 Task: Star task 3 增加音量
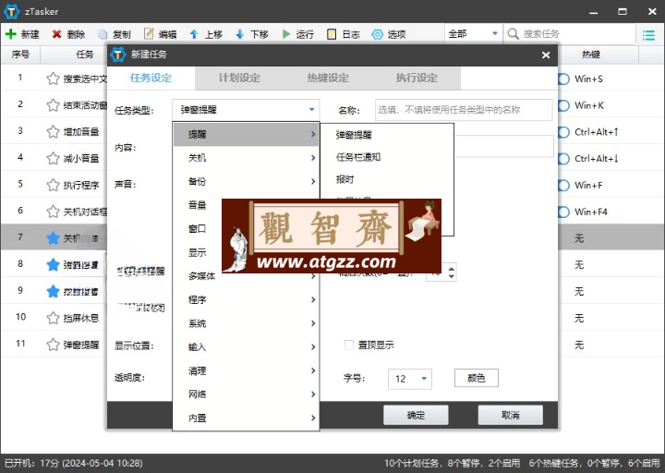click(x=53, y=131)
